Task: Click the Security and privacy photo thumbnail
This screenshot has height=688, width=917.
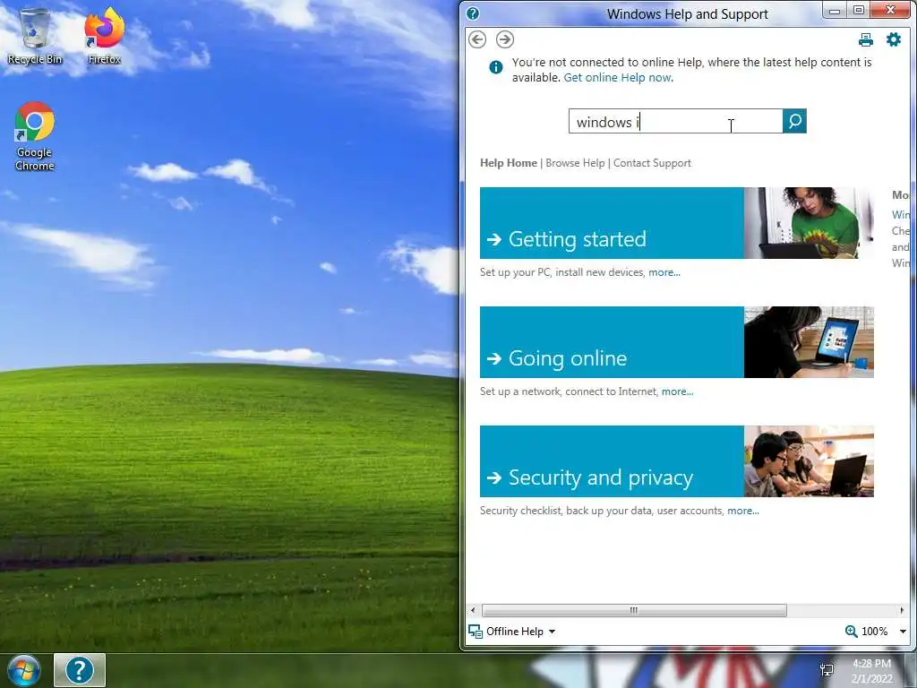Action: coord(809,461)
